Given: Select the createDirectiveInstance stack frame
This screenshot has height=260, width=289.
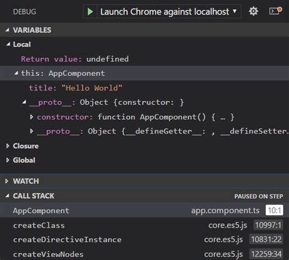Looking at the screenshot, I should 144,239.
